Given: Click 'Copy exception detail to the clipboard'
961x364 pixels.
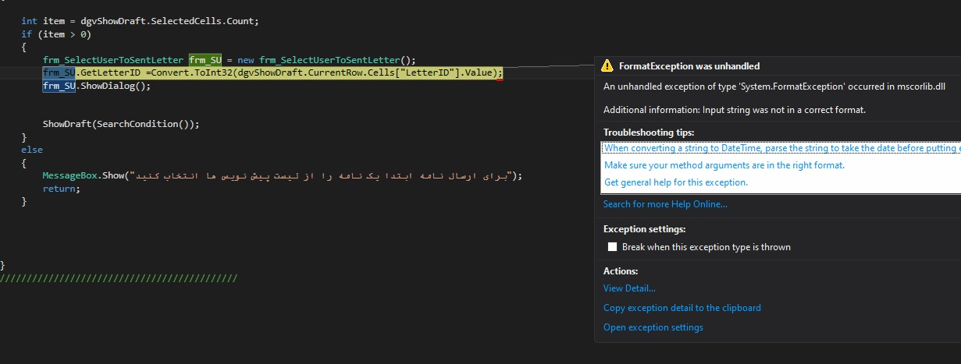Looking at the screenshot, I should [x=682, y=308].
